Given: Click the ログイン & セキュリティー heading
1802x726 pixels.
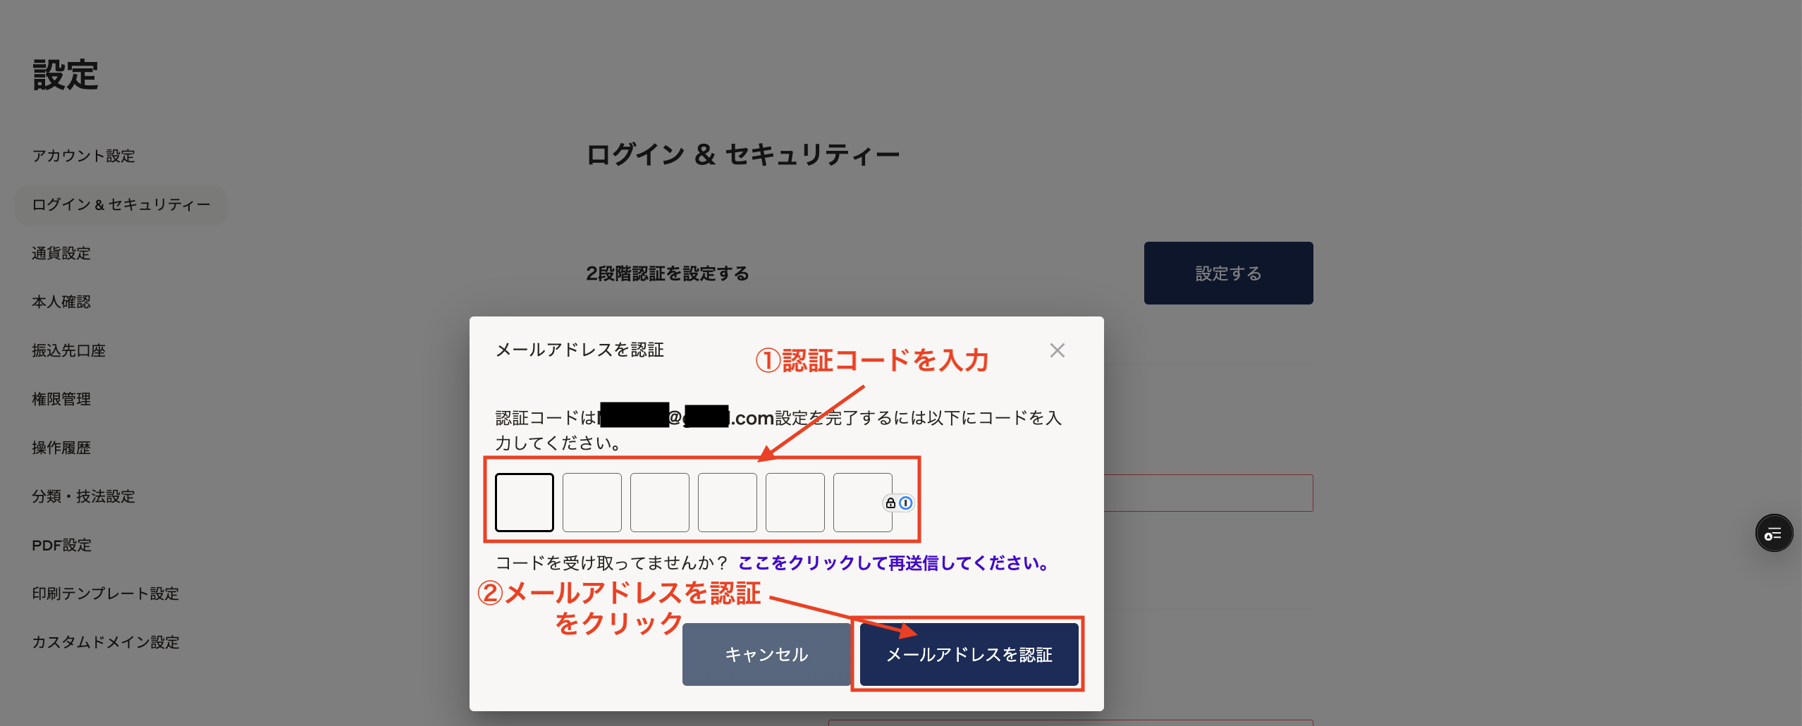Looking at the screenshot, I should 743,154.
